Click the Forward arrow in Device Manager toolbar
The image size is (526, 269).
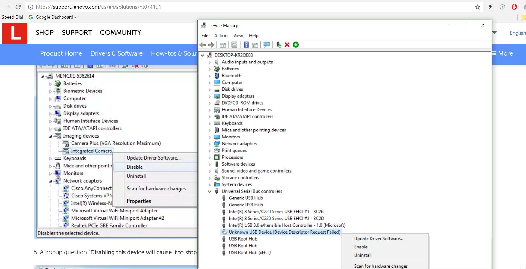coord(211,45)
